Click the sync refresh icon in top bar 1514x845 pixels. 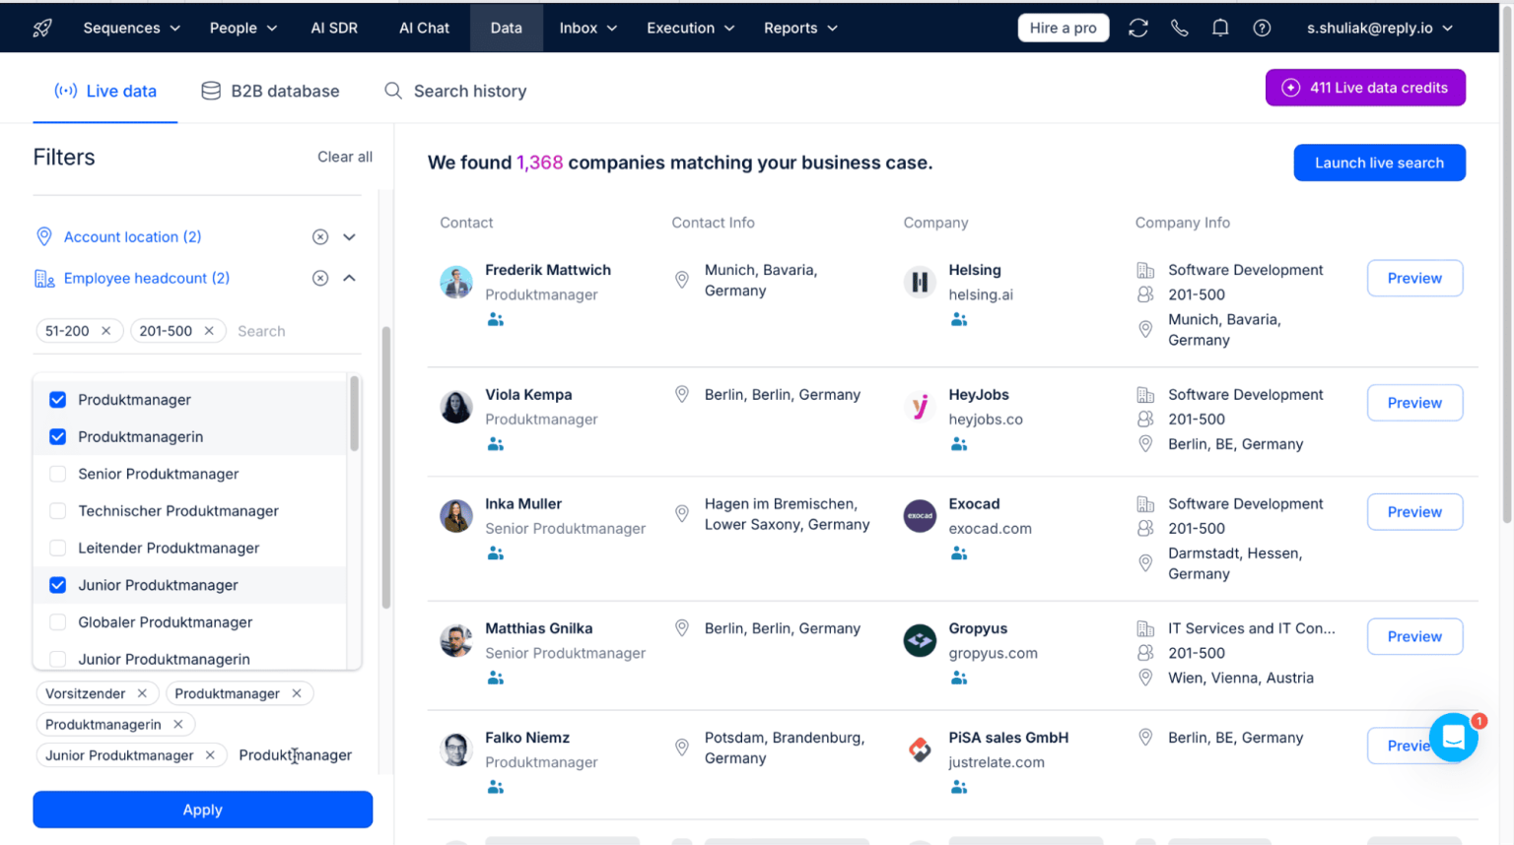coord(1138,28)
